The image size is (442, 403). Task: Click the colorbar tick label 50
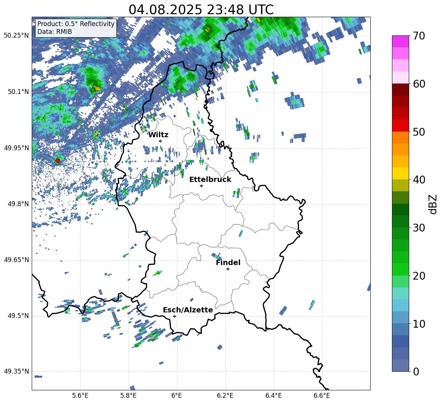tap(419, 132)
